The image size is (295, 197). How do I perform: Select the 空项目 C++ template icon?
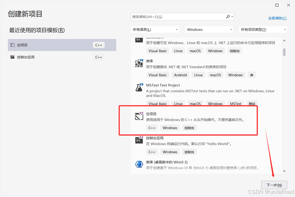[x=139, y=115]
